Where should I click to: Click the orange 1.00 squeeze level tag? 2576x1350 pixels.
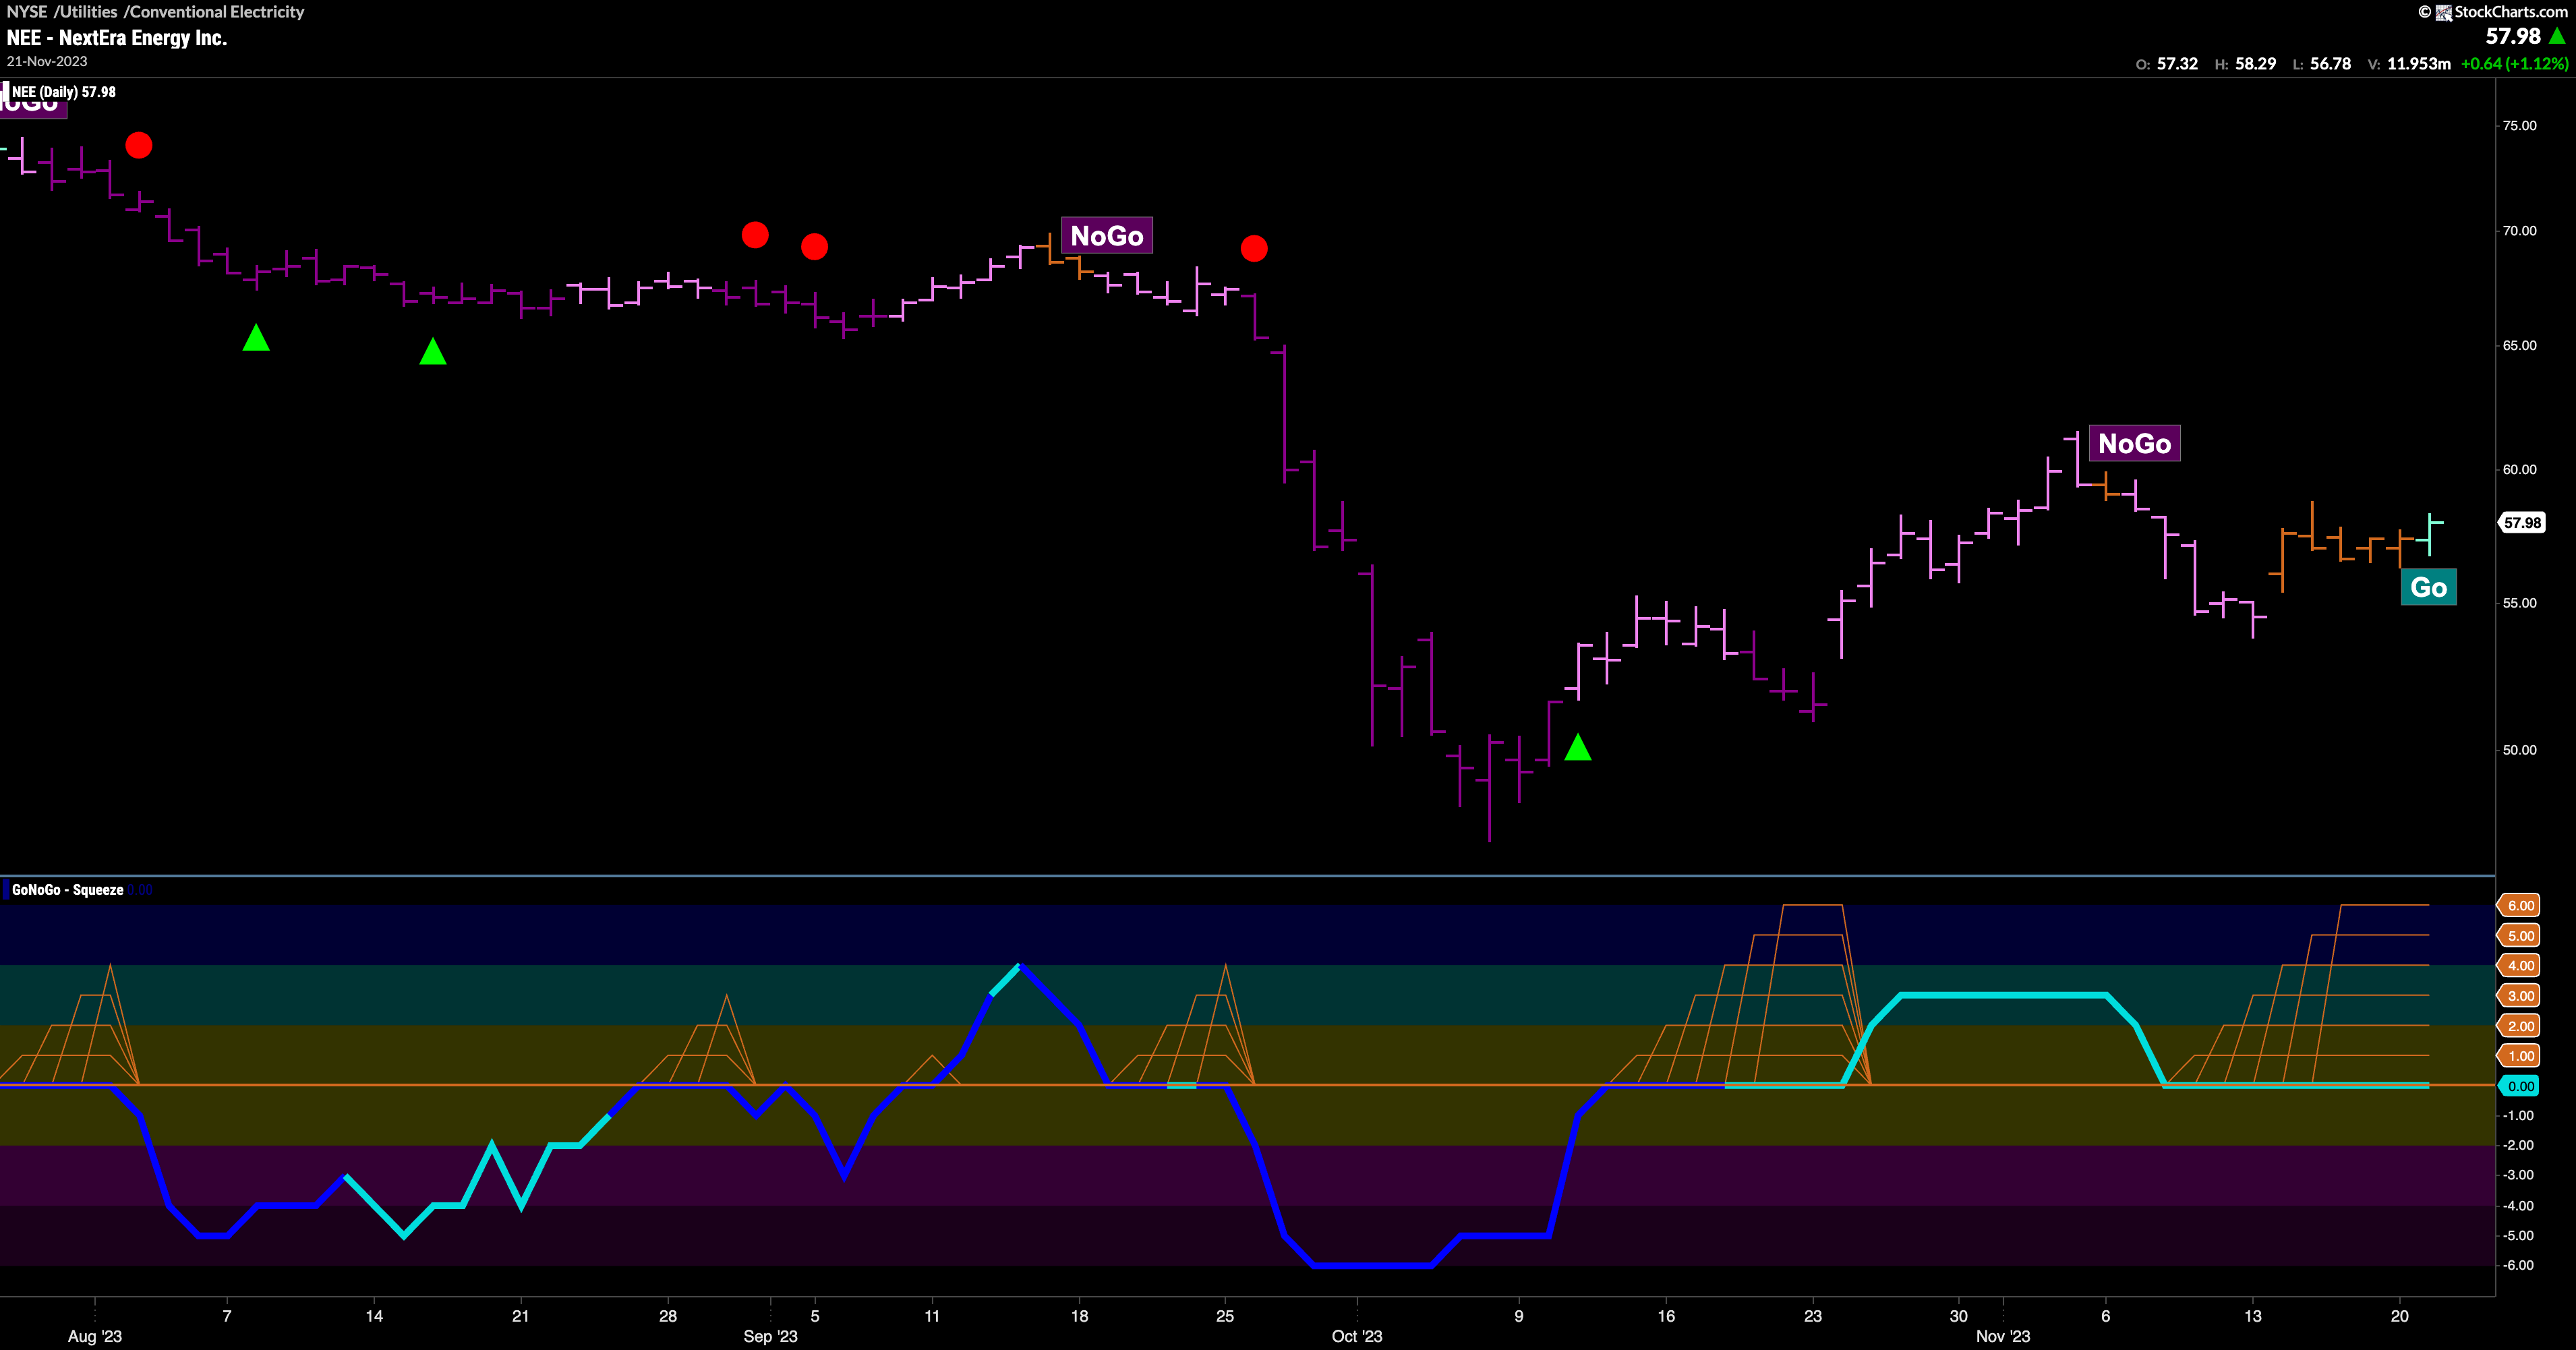pos(2520,1056)
